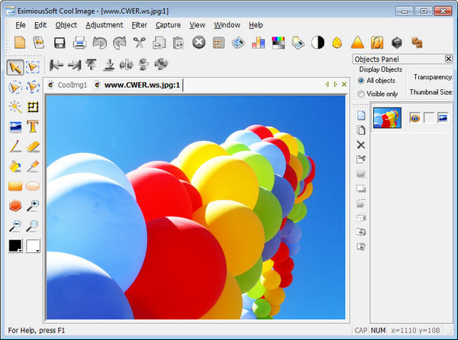Screen dimensions: 458x340
Task: Pick the Eraser tool
Action: [x=34, y=146]
